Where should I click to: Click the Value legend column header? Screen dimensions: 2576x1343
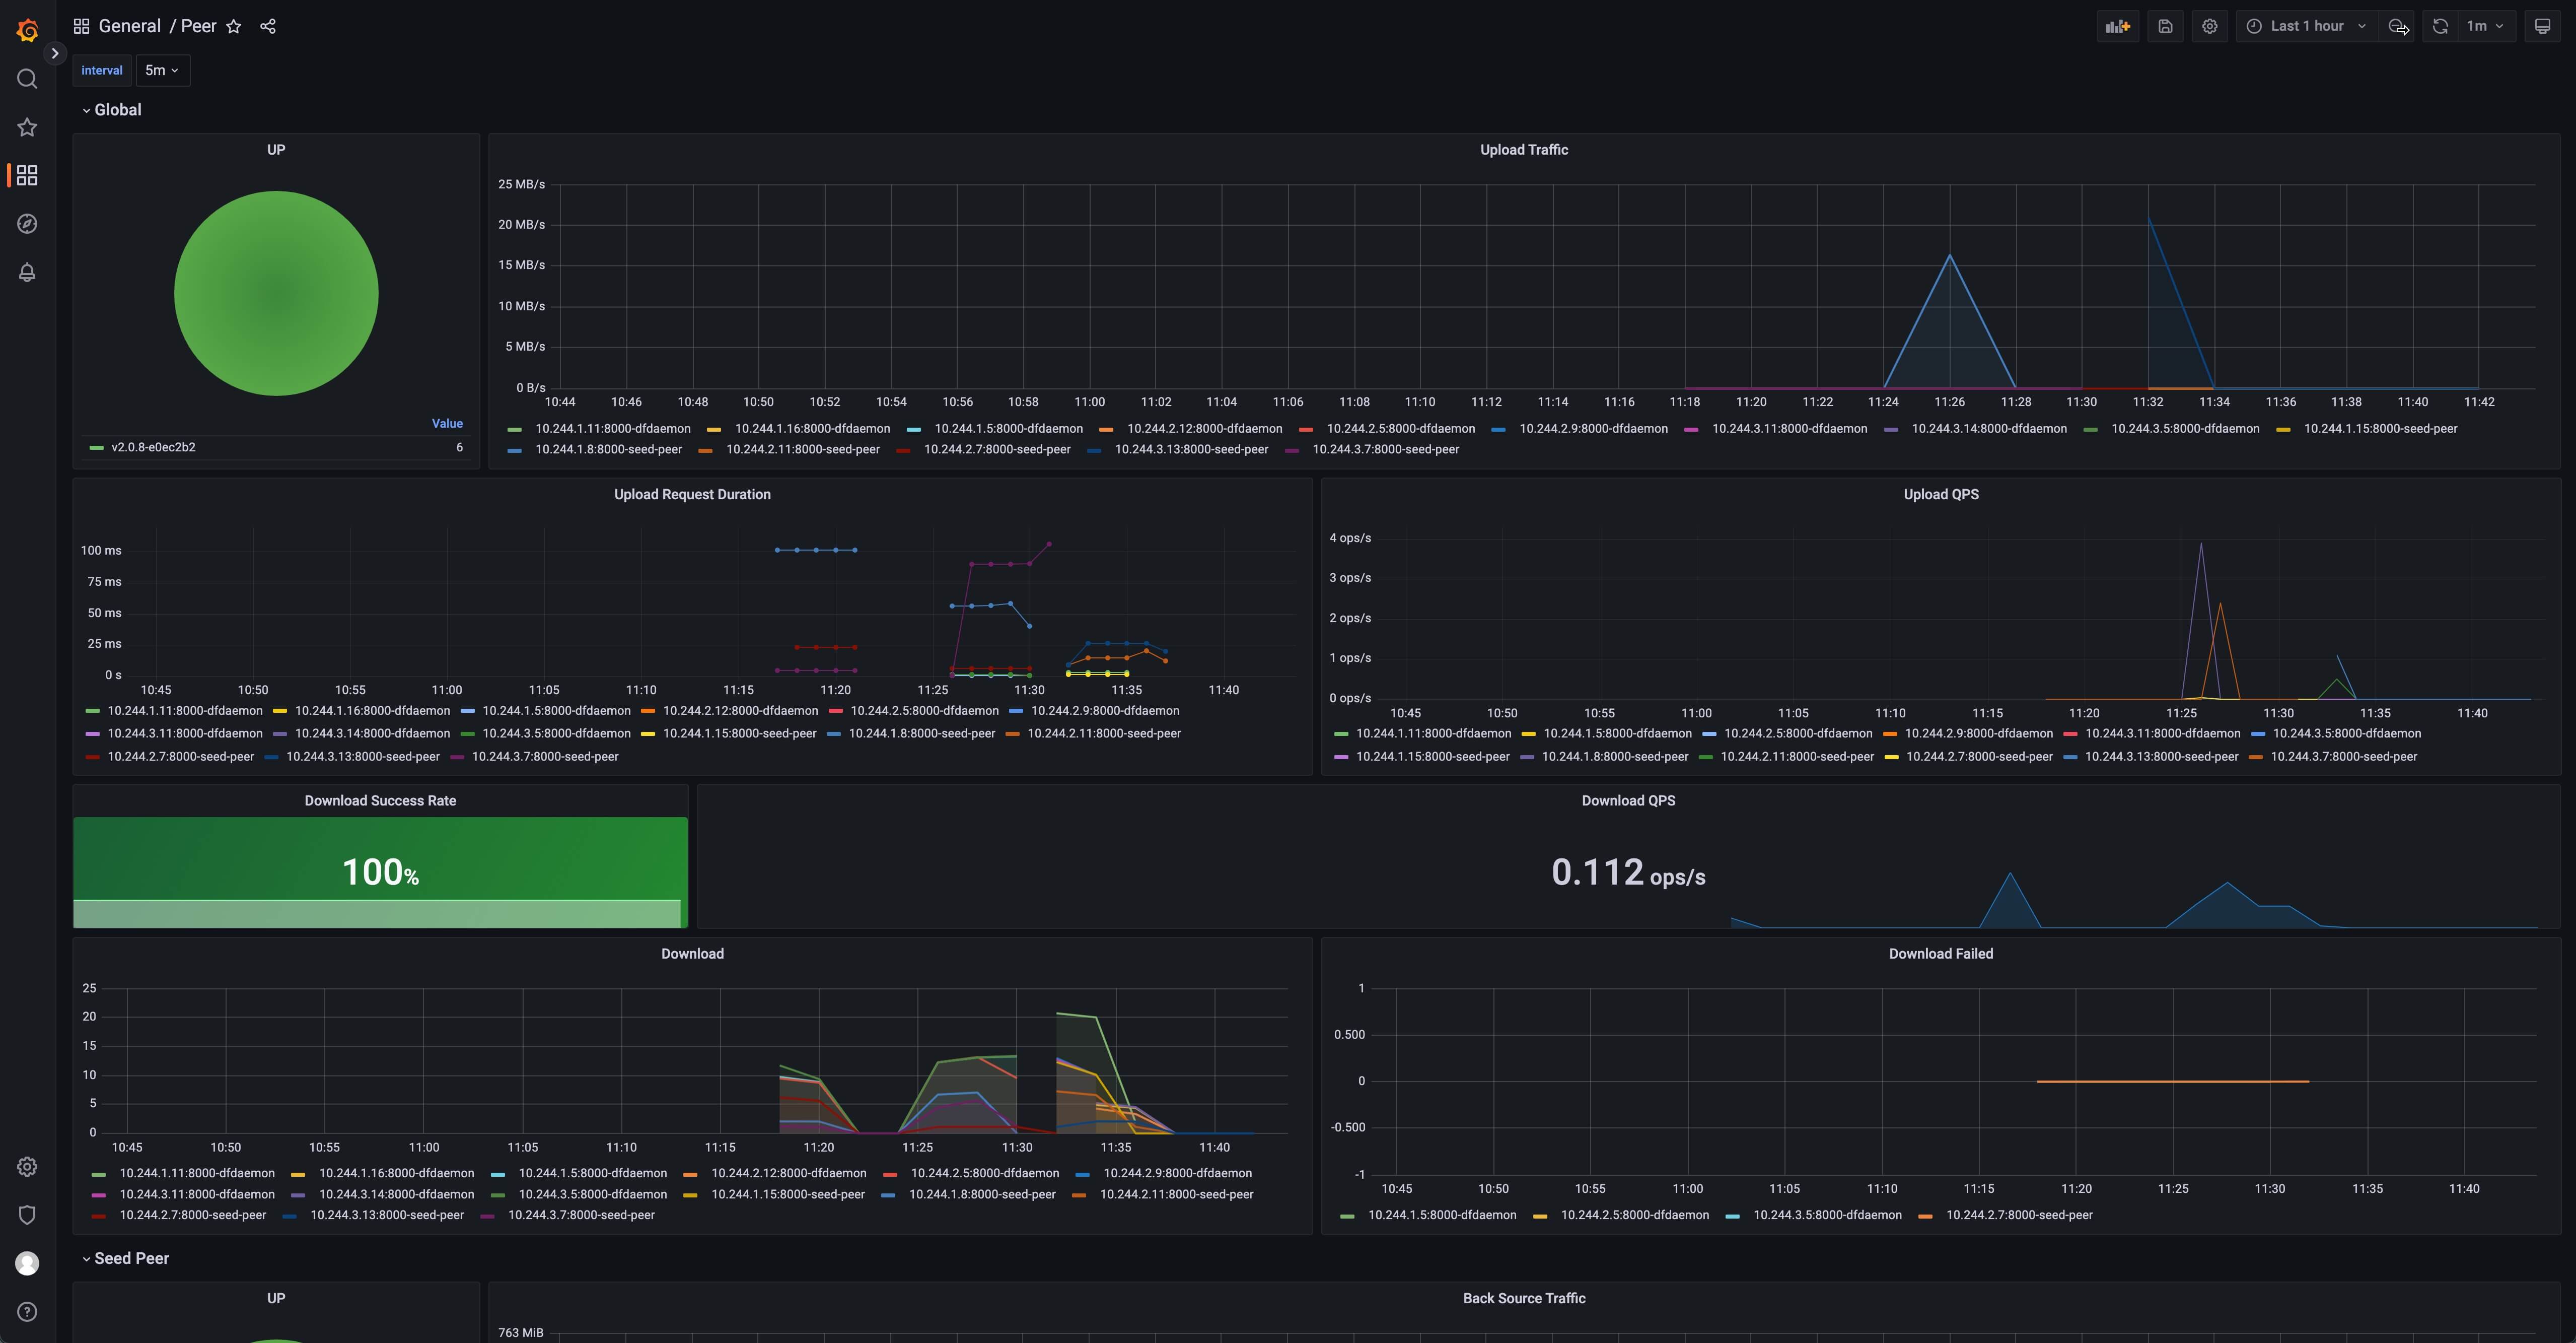coord(447,423)
